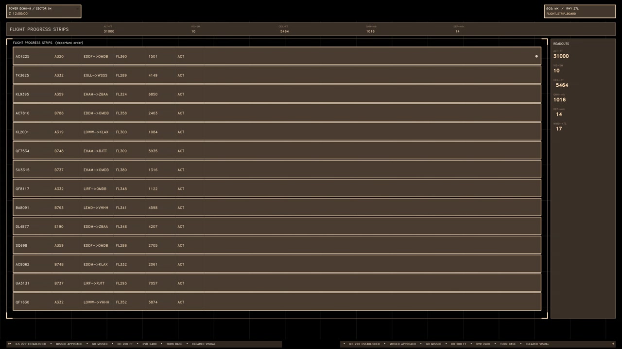The height and width of the screenshot is (349, 622).
Task: Click CEIL-FT value 5464 in the header bar
Action: tap(284, 32)
